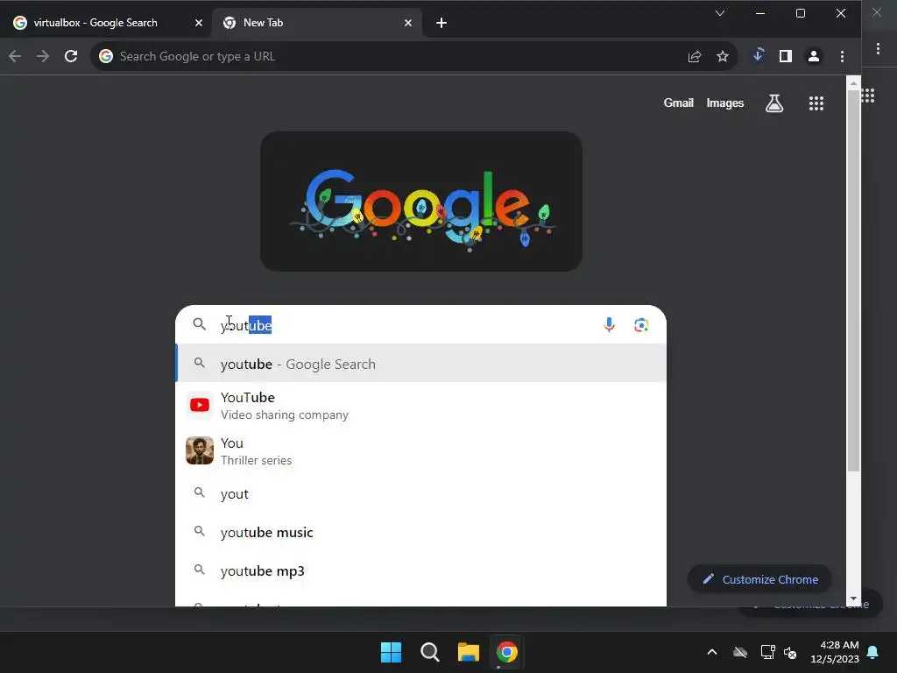Open the Images link

pos(724,103)
